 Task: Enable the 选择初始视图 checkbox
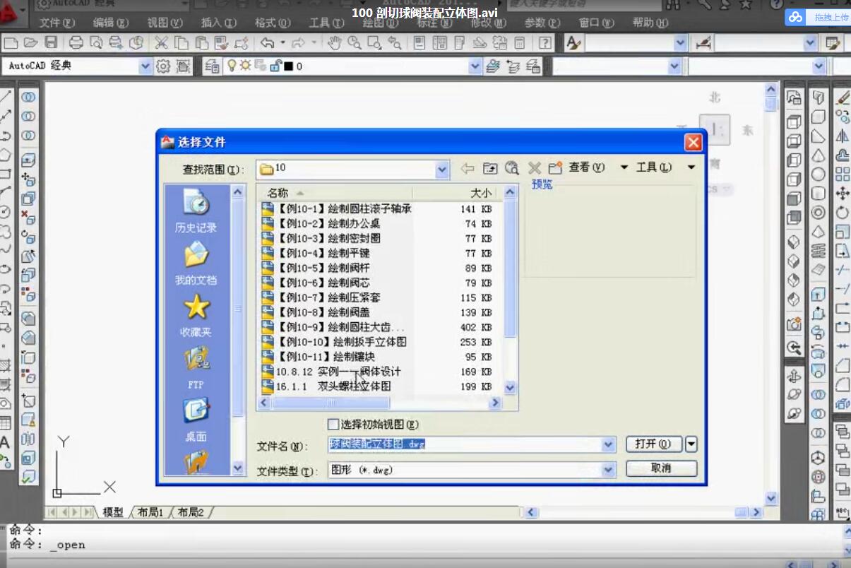tap(333, 425)
